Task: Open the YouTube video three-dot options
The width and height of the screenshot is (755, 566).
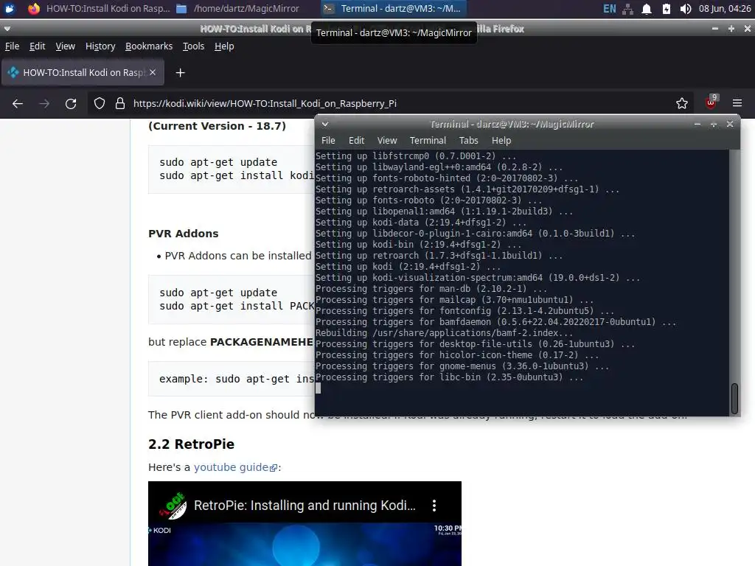Action: pyautogui.click(x=434, y=506)
